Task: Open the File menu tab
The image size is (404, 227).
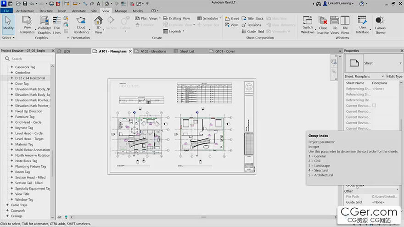Action: pos(6,11)
